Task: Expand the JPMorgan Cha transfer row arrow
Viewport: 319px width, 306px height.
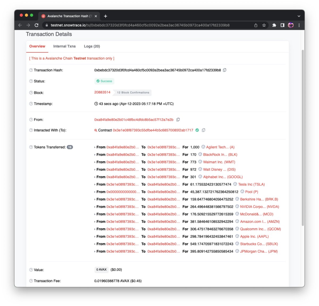Action: pos(95,251)
